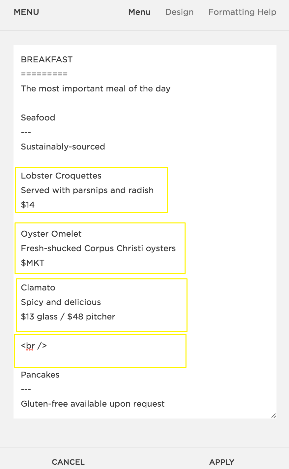Click the $13 glass / $48 pitcher line
The image size is (289, 469).
68,317
